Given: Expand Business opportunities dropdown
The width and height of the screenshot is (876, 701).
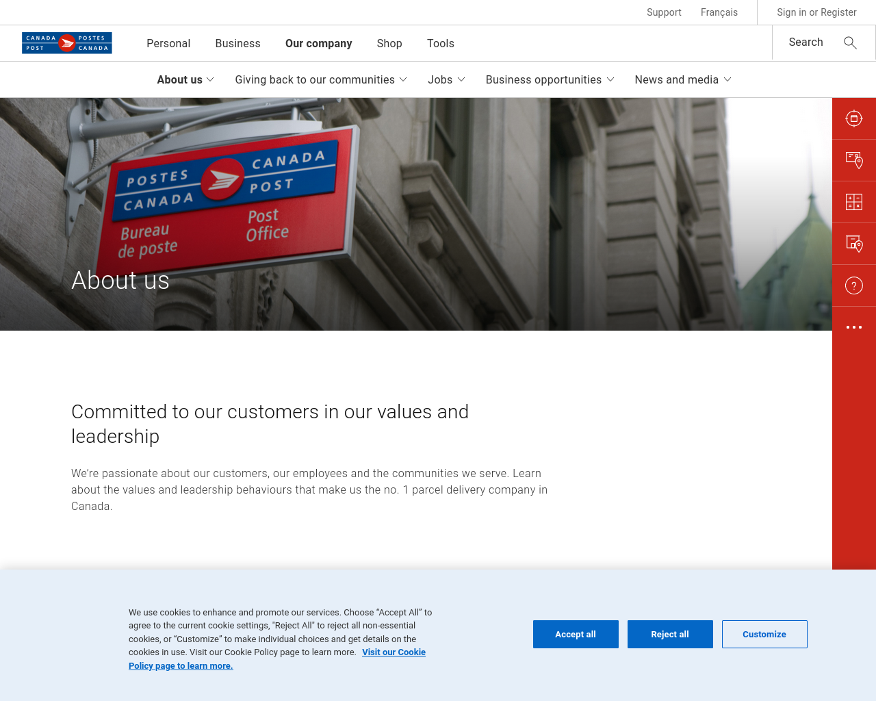Looking at the screenshot, I should [550, 79].
